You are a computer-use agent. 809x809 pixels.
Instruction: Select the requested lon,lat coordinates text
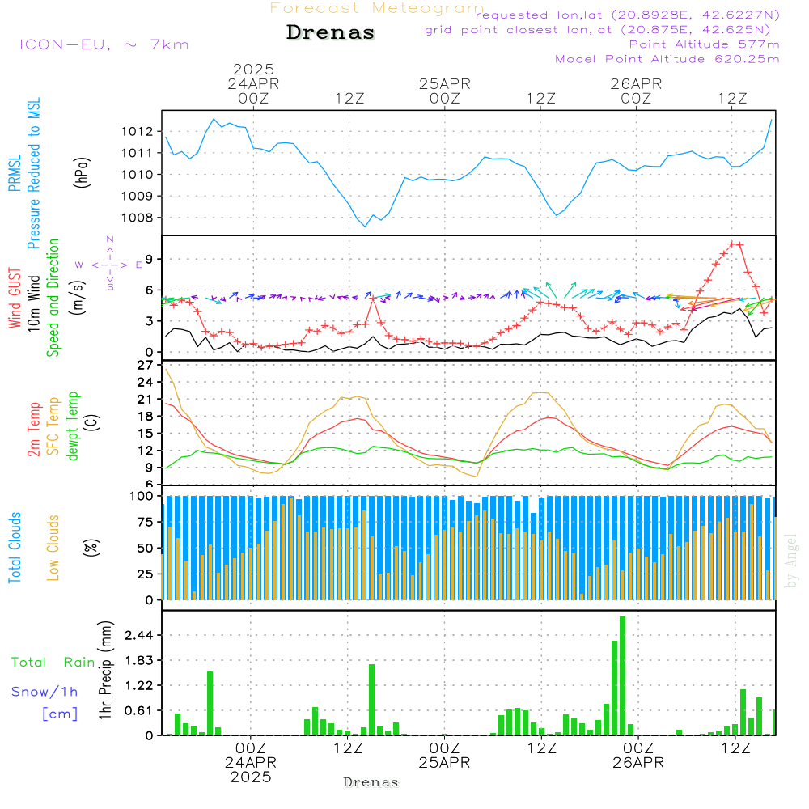coord(628,15)
